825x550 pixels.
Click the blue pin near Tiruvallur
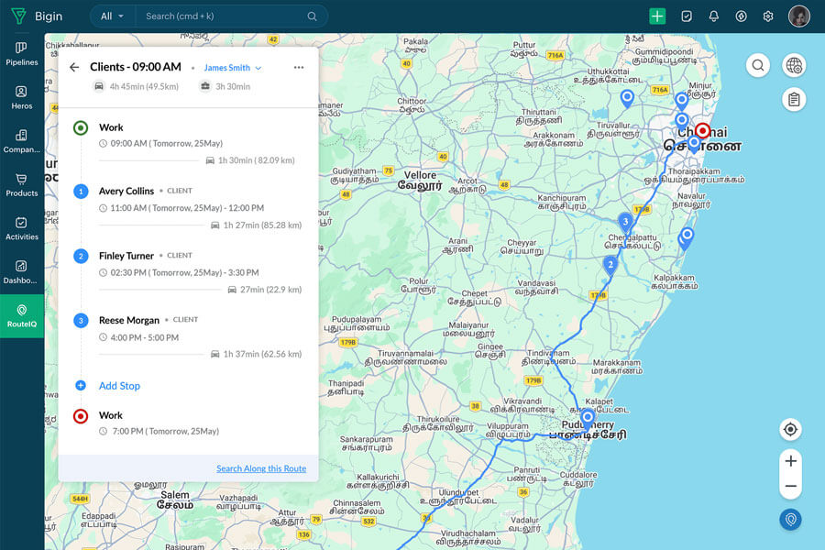[x=627, y=98]
